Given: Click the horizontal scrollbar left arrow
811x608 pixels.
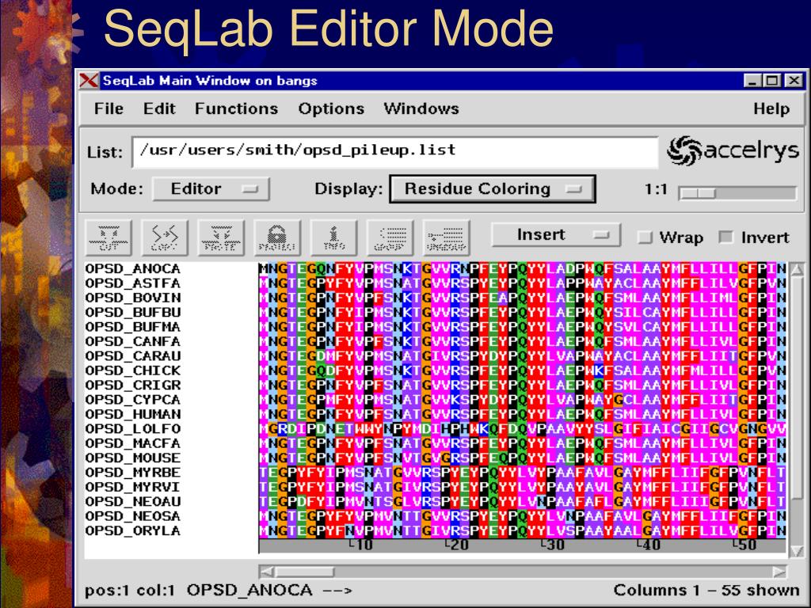Looking at the screenshot, I should [x=266, y=572].
